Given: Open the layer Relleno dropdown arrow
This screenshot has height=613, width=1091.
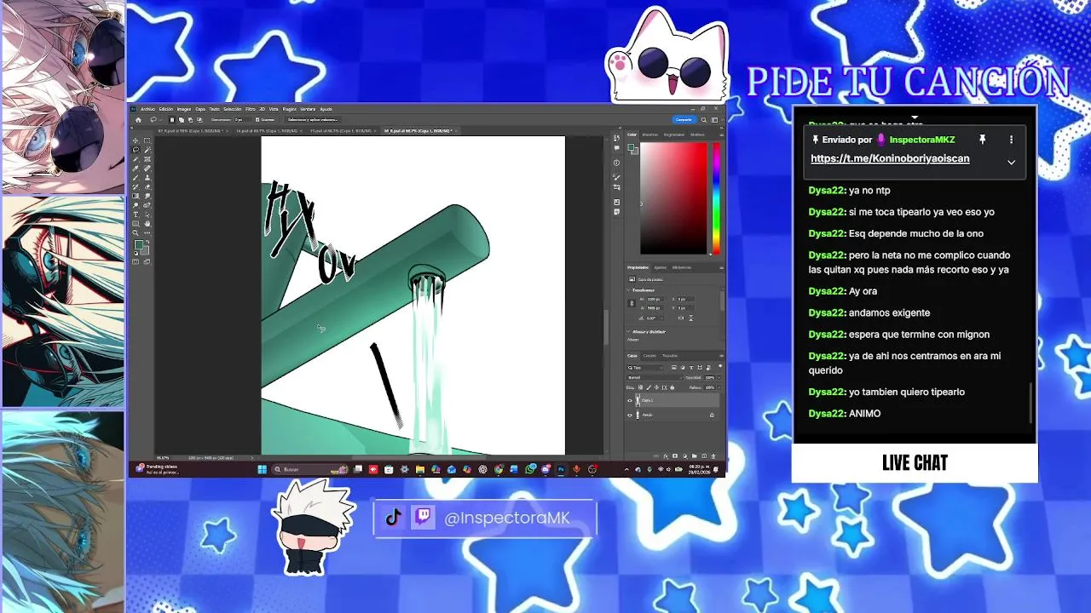Looking at the screenshot, I should 719,387.
